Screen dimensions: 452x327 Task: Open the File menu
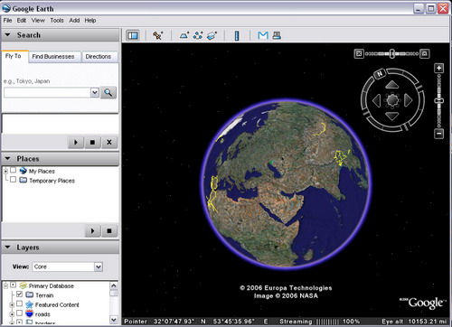point(7,21)
